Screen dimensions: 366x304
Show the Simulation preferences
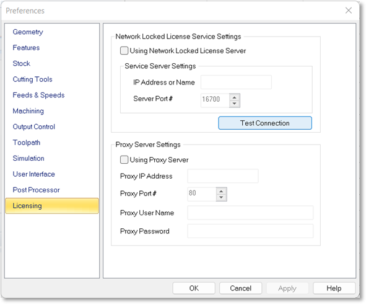(x=28, y=158)
